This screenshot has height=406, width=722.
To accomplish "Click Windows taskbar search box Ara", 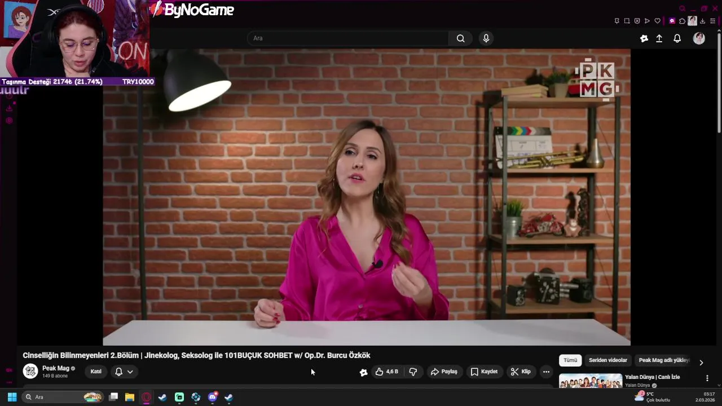I will [x=63, y=397].
